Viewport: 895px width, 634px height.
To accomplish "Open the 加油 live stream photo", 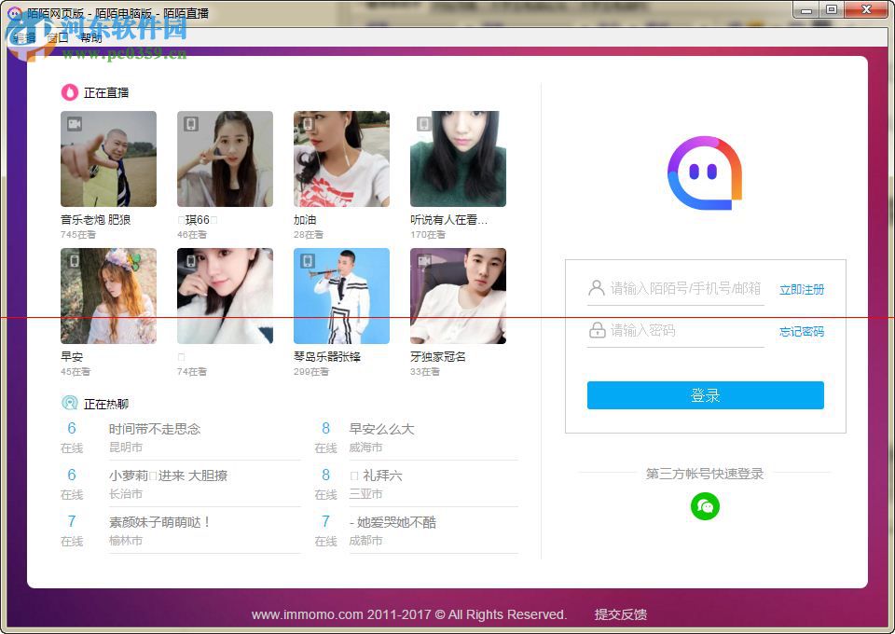I will [341, 158].
